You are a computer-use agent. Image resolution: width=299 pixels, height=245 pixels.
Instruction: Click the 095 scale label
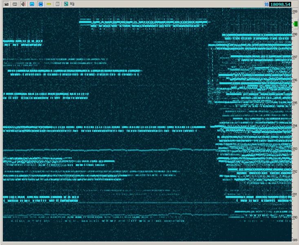click(x=295, y=103)
